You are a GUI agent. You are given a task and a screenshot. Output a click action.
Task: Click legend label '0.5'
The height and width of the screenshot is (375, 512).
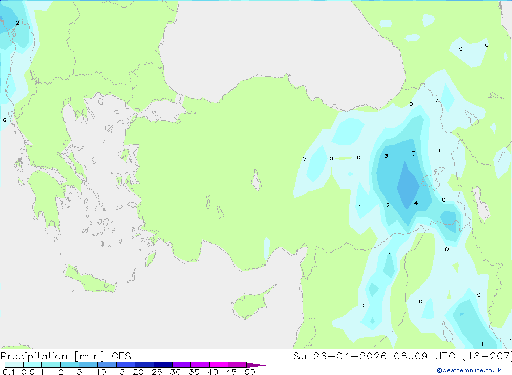pyautogui.click(x=28, y=372)
